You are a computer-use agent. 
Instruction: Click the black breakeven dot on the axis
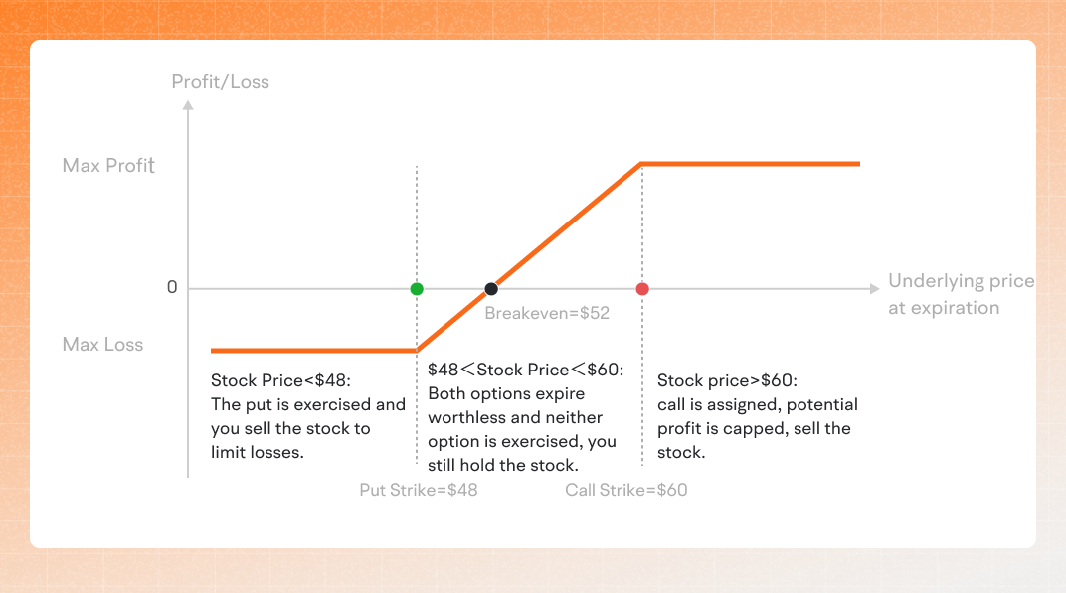tap(490, 289)
